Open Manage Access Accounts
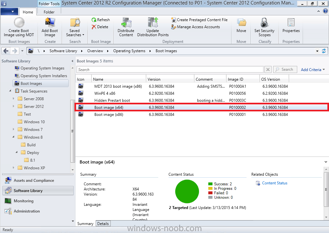329x233 pixels. (195, 27)
